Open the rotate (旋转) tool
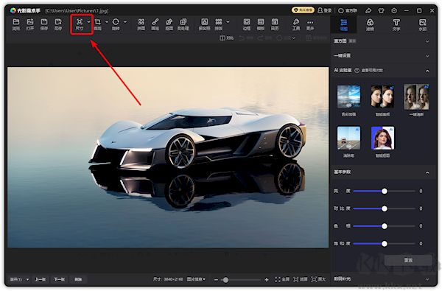Image resolution: width=442 pixels, height=291 pixels. pyautogui.click(x=116, y=24)
